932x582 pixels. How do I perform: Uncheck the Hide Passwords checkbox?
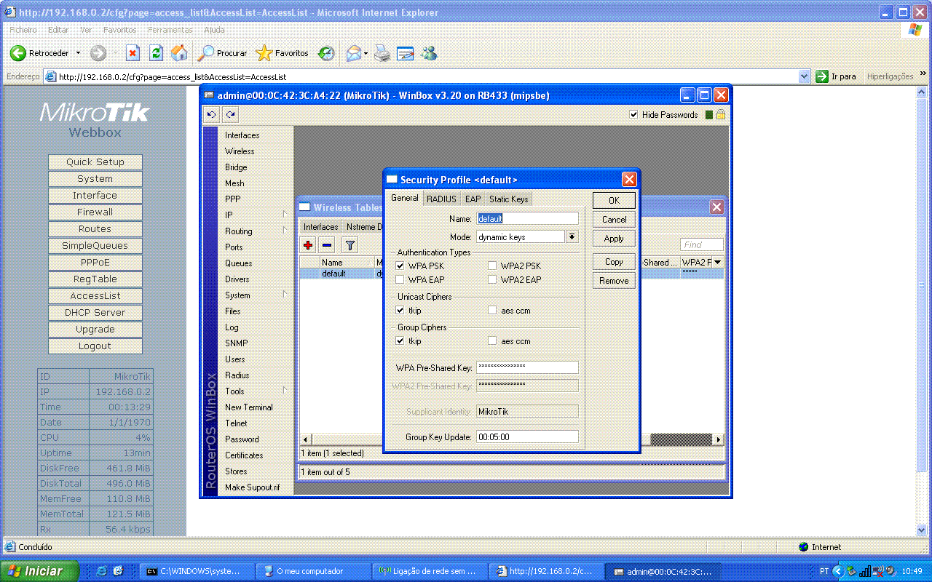633,115
